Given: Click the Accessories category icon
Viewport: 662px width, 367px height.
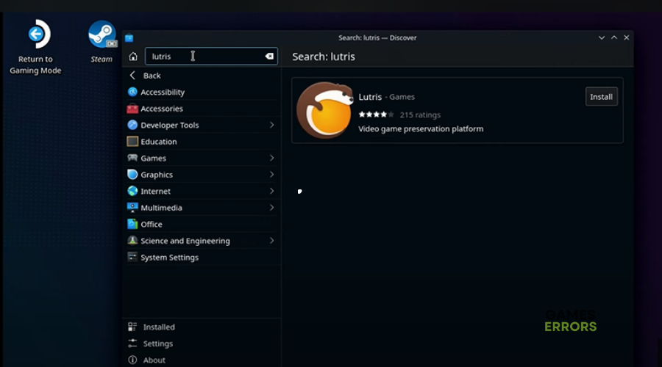Looking at the screenshot, I should pyautogui.click(x=132, y=109).
